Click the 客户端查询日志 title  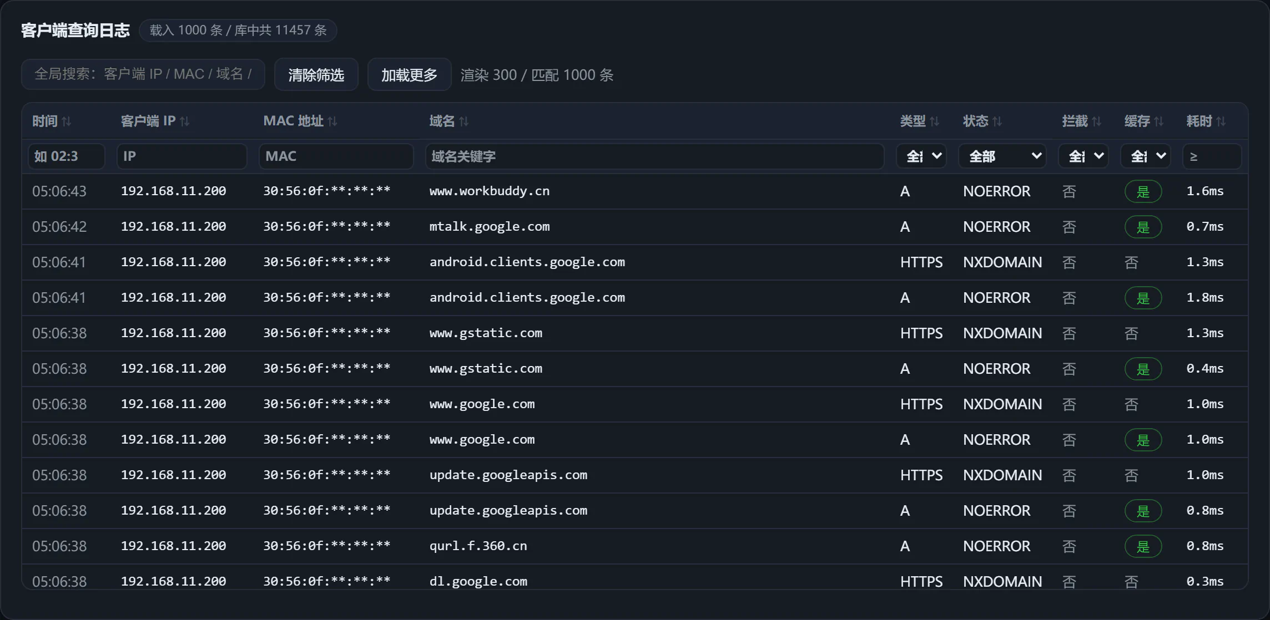click(x=75, y=31)
